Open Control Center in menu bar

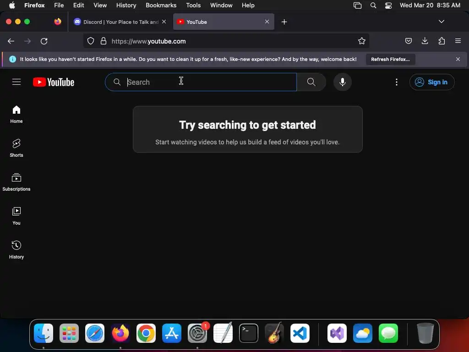tap(388, 5)
